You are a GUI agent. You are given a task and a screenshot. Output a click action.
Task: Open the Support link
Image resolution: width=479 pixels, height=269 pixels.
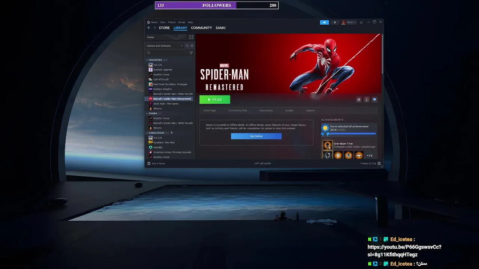(x=310, y=110)
